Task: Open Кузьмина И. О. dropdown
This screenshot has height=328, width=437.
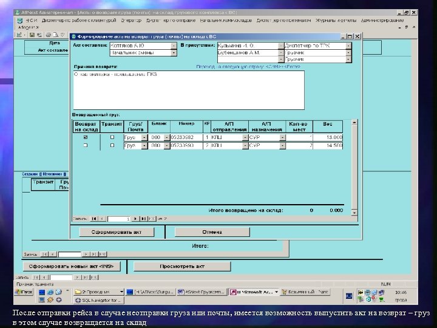Action: (280, 46)
